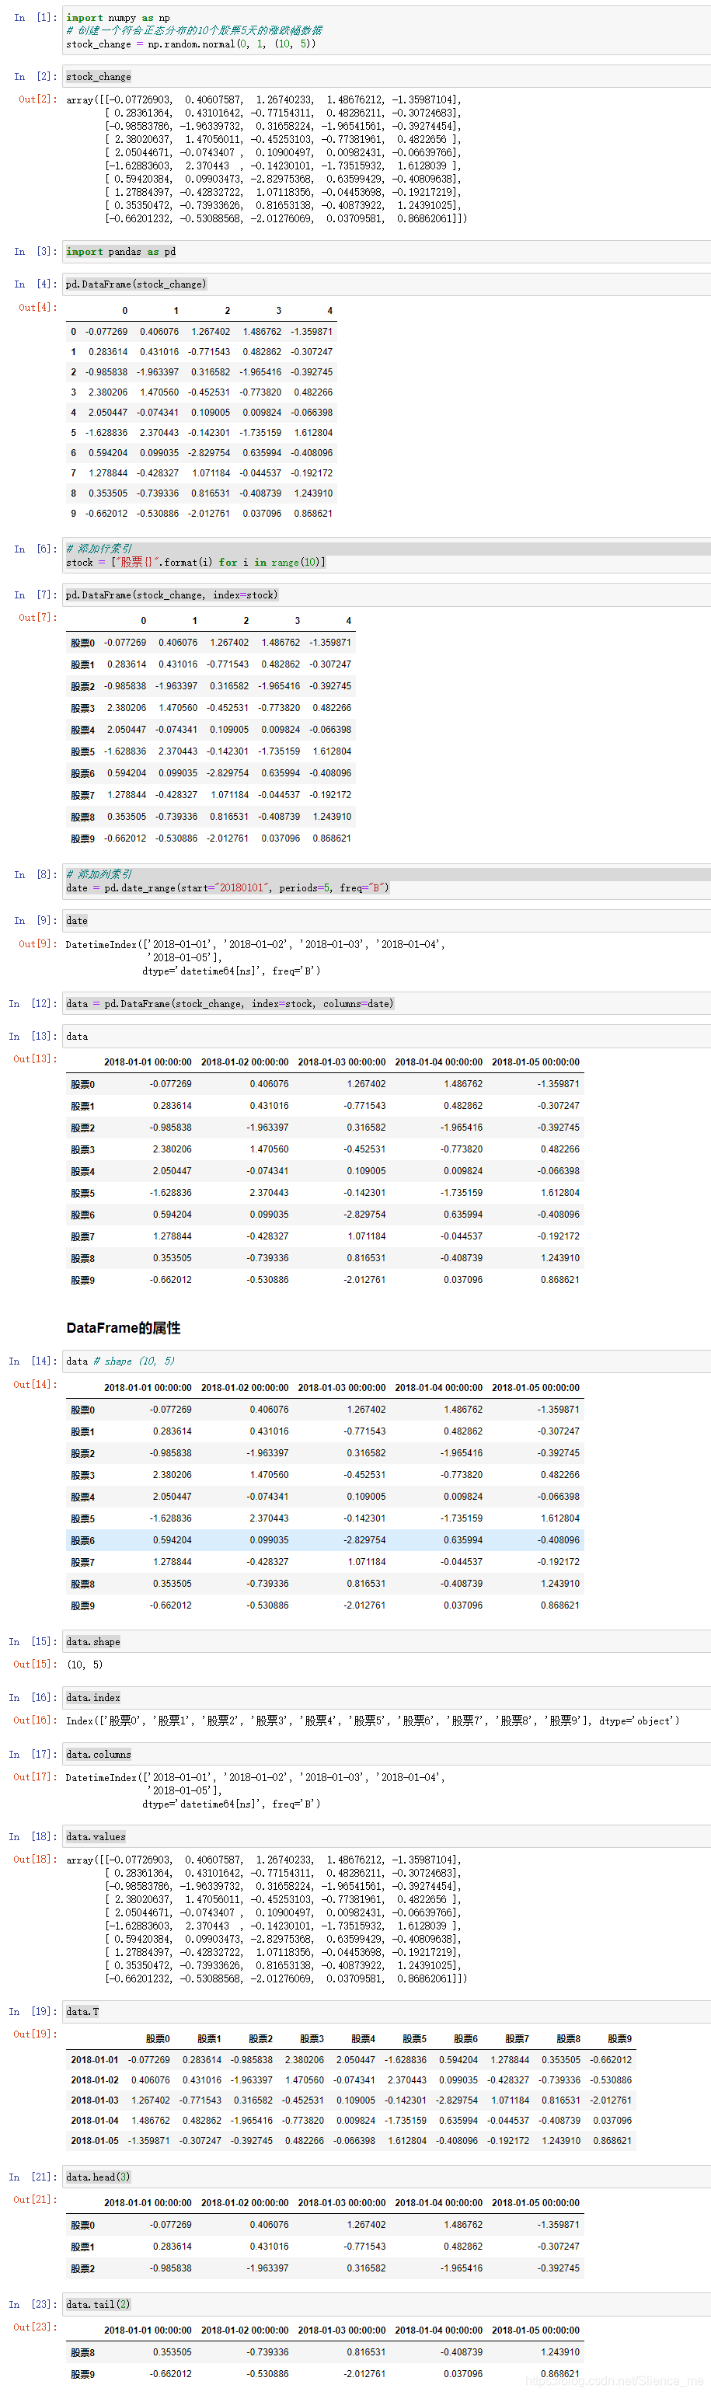The width and height of the screenshot is (711, 2395).
Task: Click the import numpy code cell
Action: (387, 30)
